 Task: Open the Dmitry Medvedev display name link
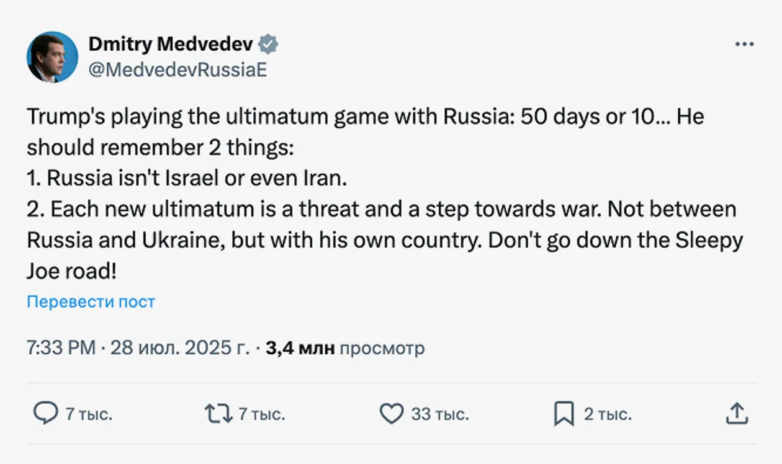coord(171,45)
